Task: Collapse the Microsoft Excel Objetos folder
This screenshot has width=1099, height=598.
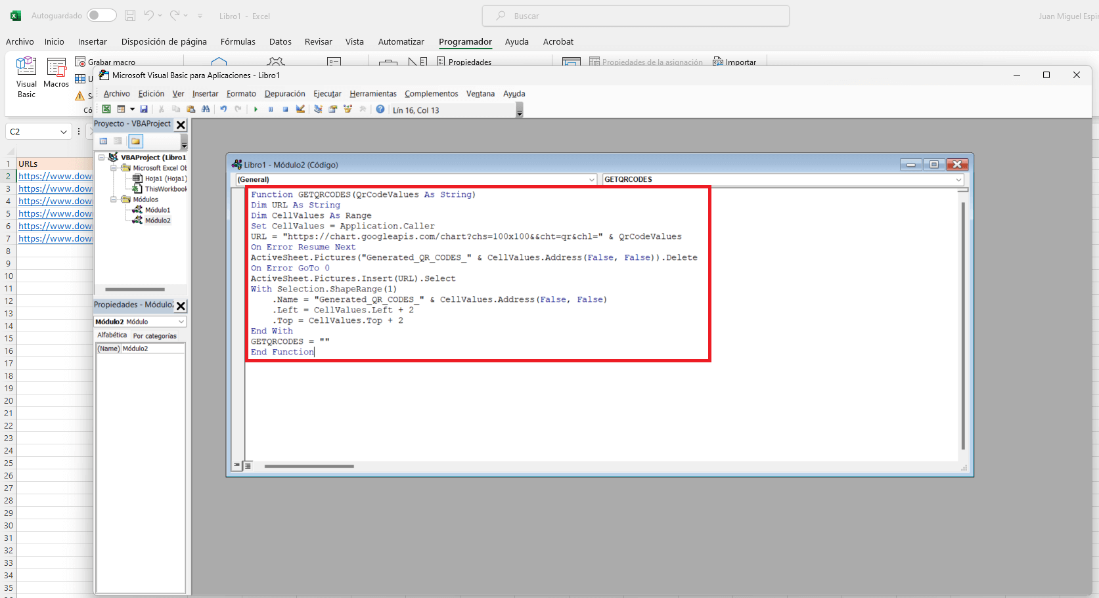Action: pyautogui.click(x=114, y=168)
